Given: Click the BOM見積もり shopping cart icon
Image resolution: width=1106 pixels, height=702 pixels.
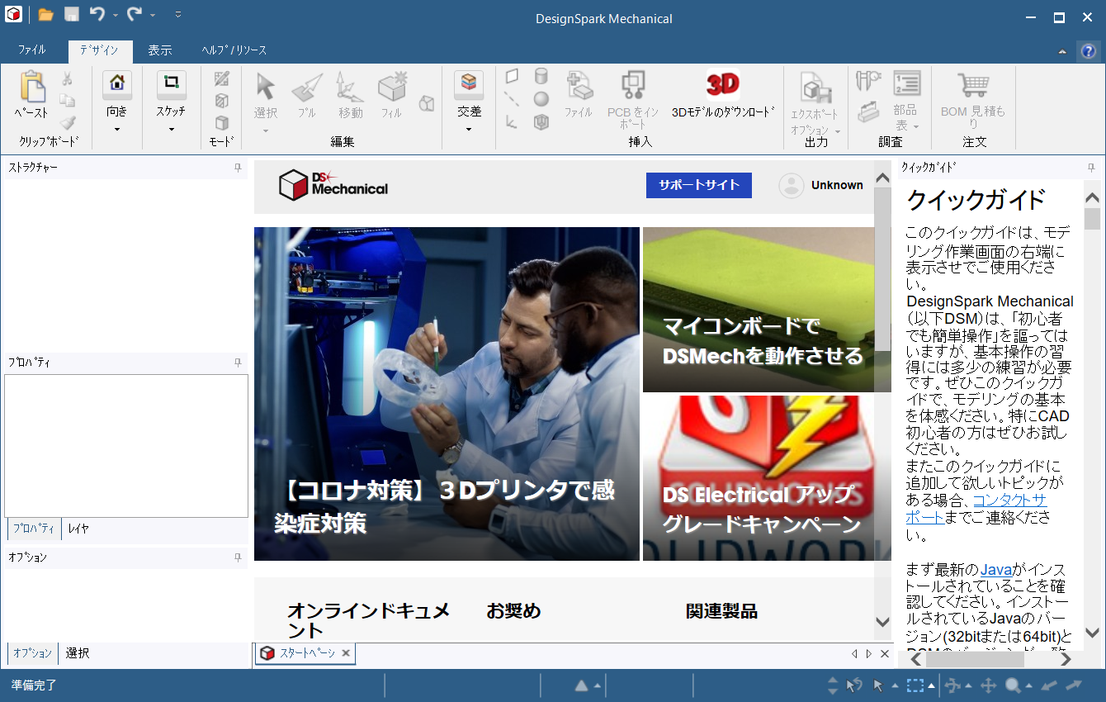Looking at the screenshot, I should pyautogui.click(x=973, y=85).
